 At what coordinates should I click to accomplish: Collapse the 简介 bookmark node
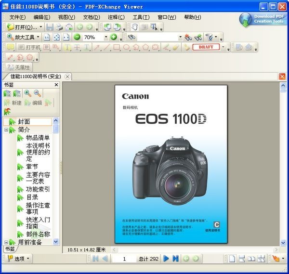(x=6, y=130)
